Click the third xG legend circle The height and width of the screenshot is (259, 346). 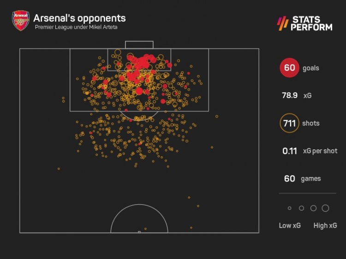pyautogui.click(x=313, y=208)
